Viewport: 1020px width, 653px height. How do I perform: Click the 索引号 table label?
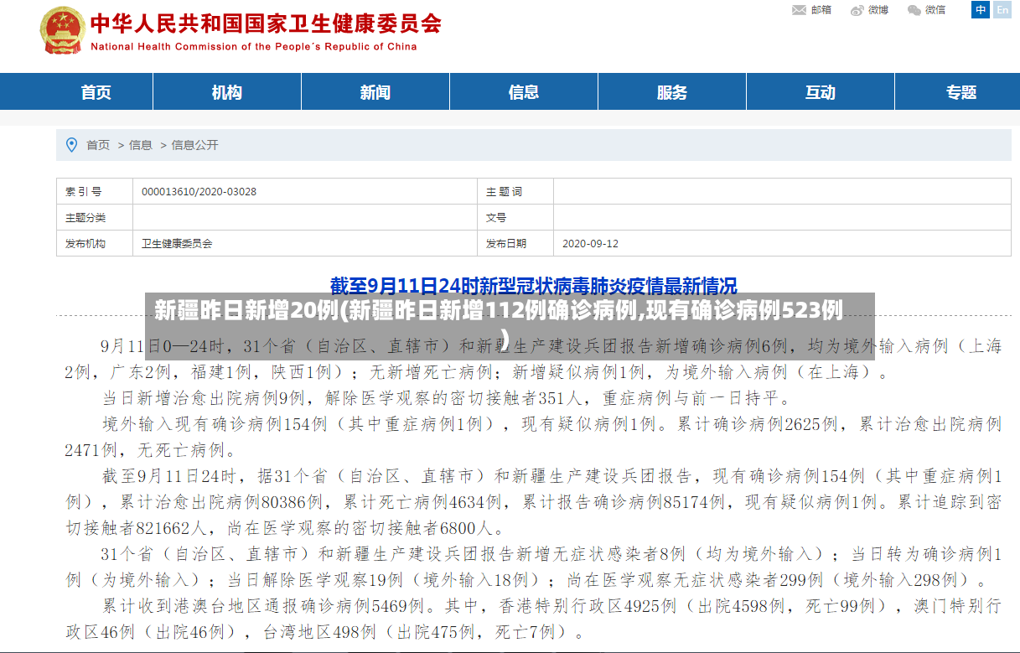(x=84, y=192)
